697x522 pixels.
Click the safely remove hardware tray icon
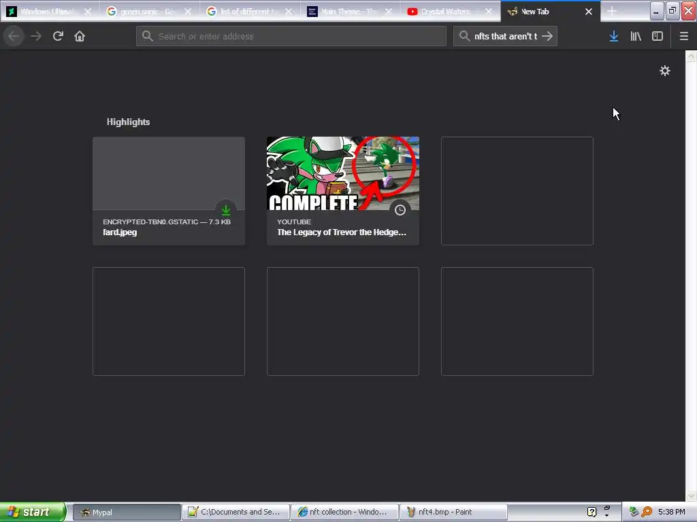point(634,512)
